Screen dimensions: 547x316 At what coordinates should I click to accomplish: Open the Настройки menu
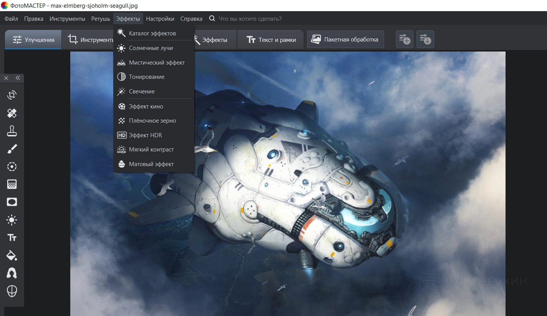point(160,19)
